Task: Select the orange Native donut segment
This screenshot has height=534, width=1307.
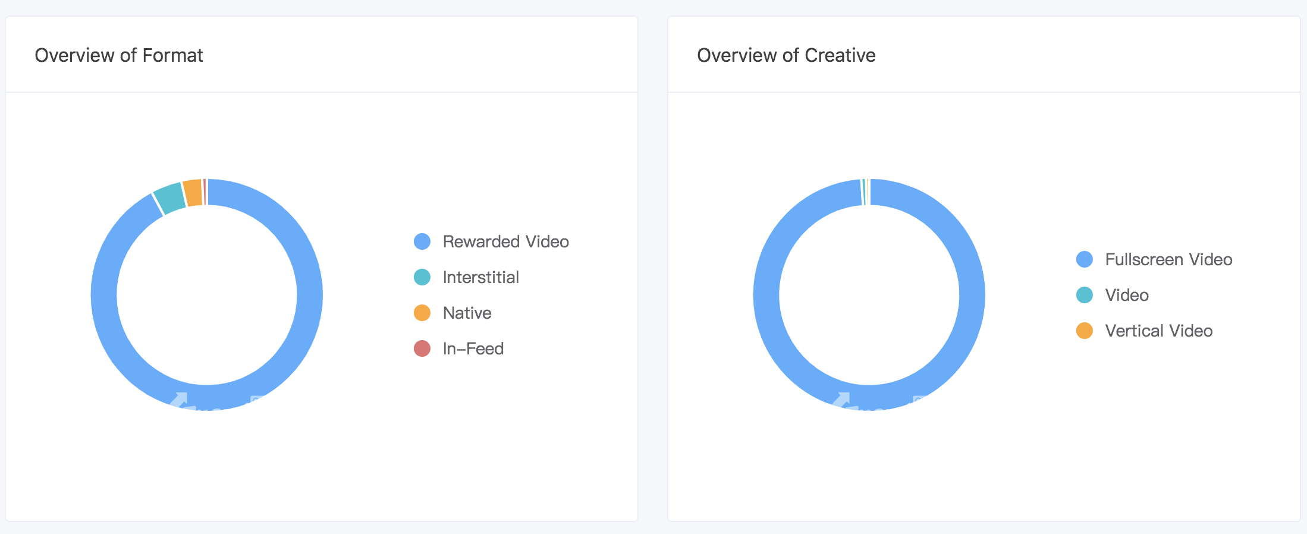Action: tap(192, 193)
